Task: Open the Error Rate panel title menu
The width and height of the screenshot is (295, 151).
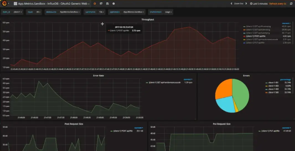Action: tap(98, 76)
